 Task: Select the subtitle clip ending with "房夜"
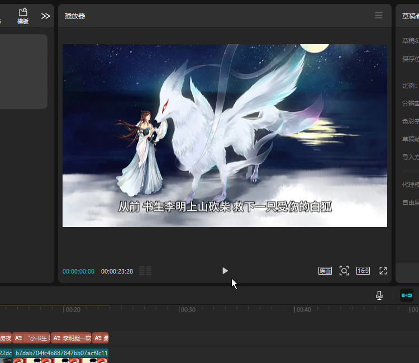point(6,338)
